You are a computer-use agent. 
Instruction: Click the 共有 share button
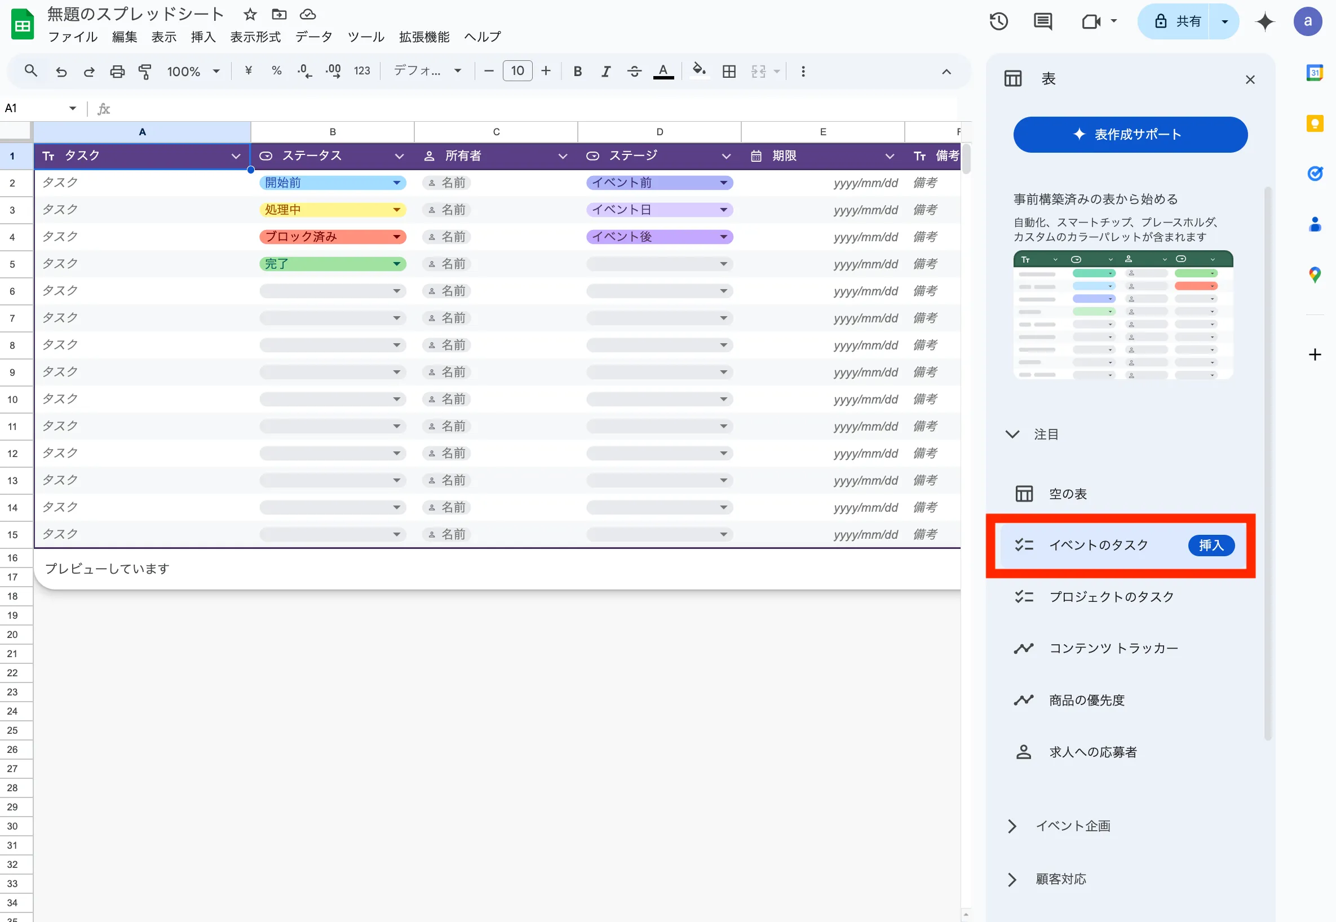pos(1174,21)
